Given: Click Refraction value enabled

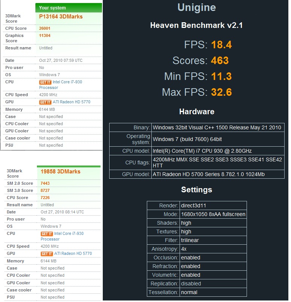Looking at the screenshot, I should (x=213, y=266).
